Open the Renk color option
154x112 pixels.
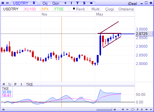[x=79, y=9]
